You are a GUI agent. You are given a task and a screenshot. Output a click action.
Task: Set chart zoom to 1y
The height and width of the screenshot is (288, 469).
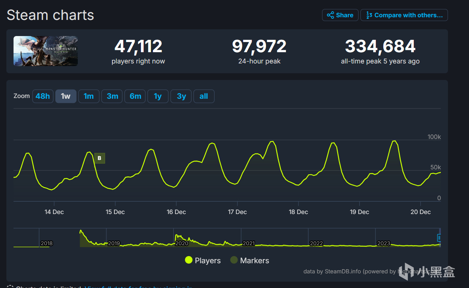click(158, 96)
